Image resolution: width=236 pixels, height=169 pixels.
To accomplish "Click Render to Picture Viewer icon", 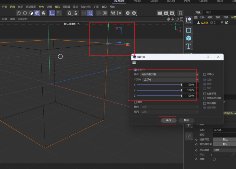I will [x=166, y=13].
